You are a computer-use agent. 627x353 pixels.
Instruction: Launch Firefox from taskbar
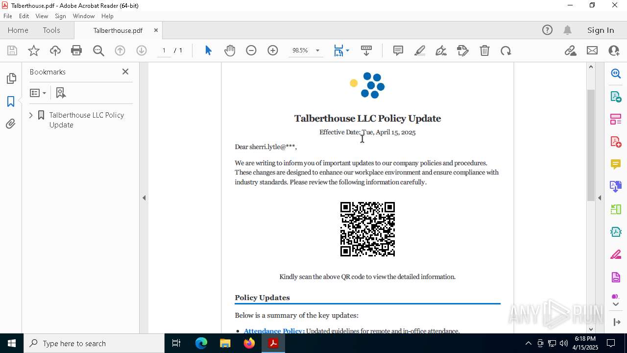click(x=249, y=343)
